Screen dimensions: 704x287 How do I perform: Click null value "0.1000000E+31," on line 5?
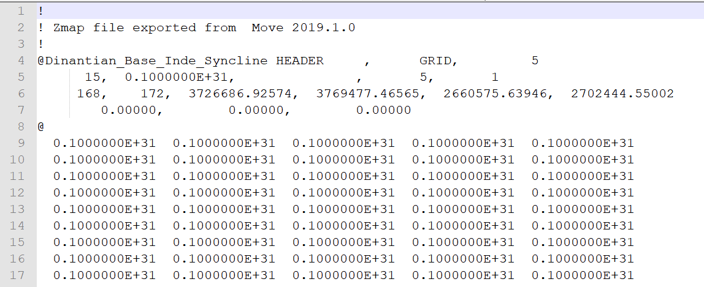[x=180, y=78]
